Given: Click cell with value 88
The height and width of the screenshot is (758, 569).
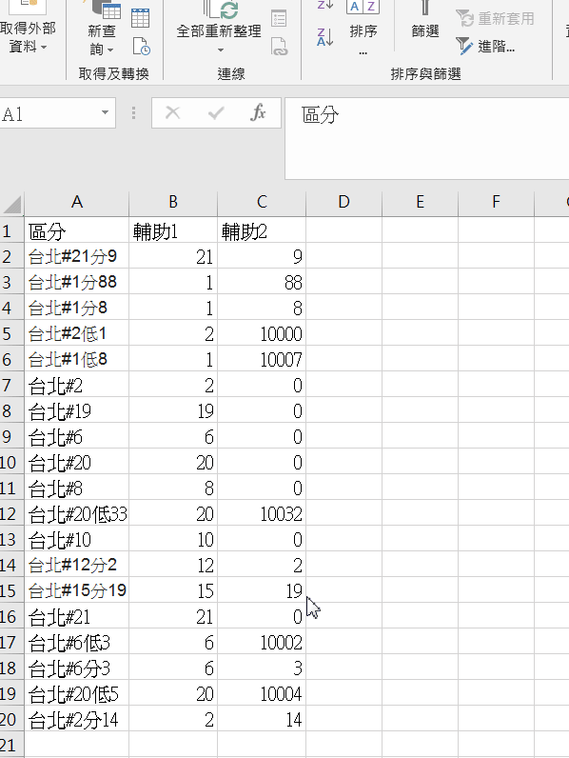Looking at the screenshot, I should click(x=262, y=282).
